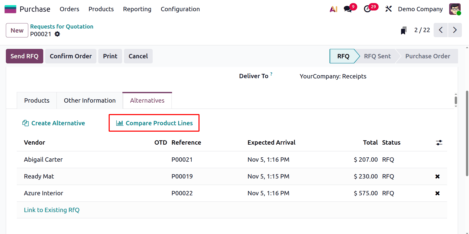Click Link to Existing RFQ
The height and width of the screenshot is (234, 469).
coord(52,210)
